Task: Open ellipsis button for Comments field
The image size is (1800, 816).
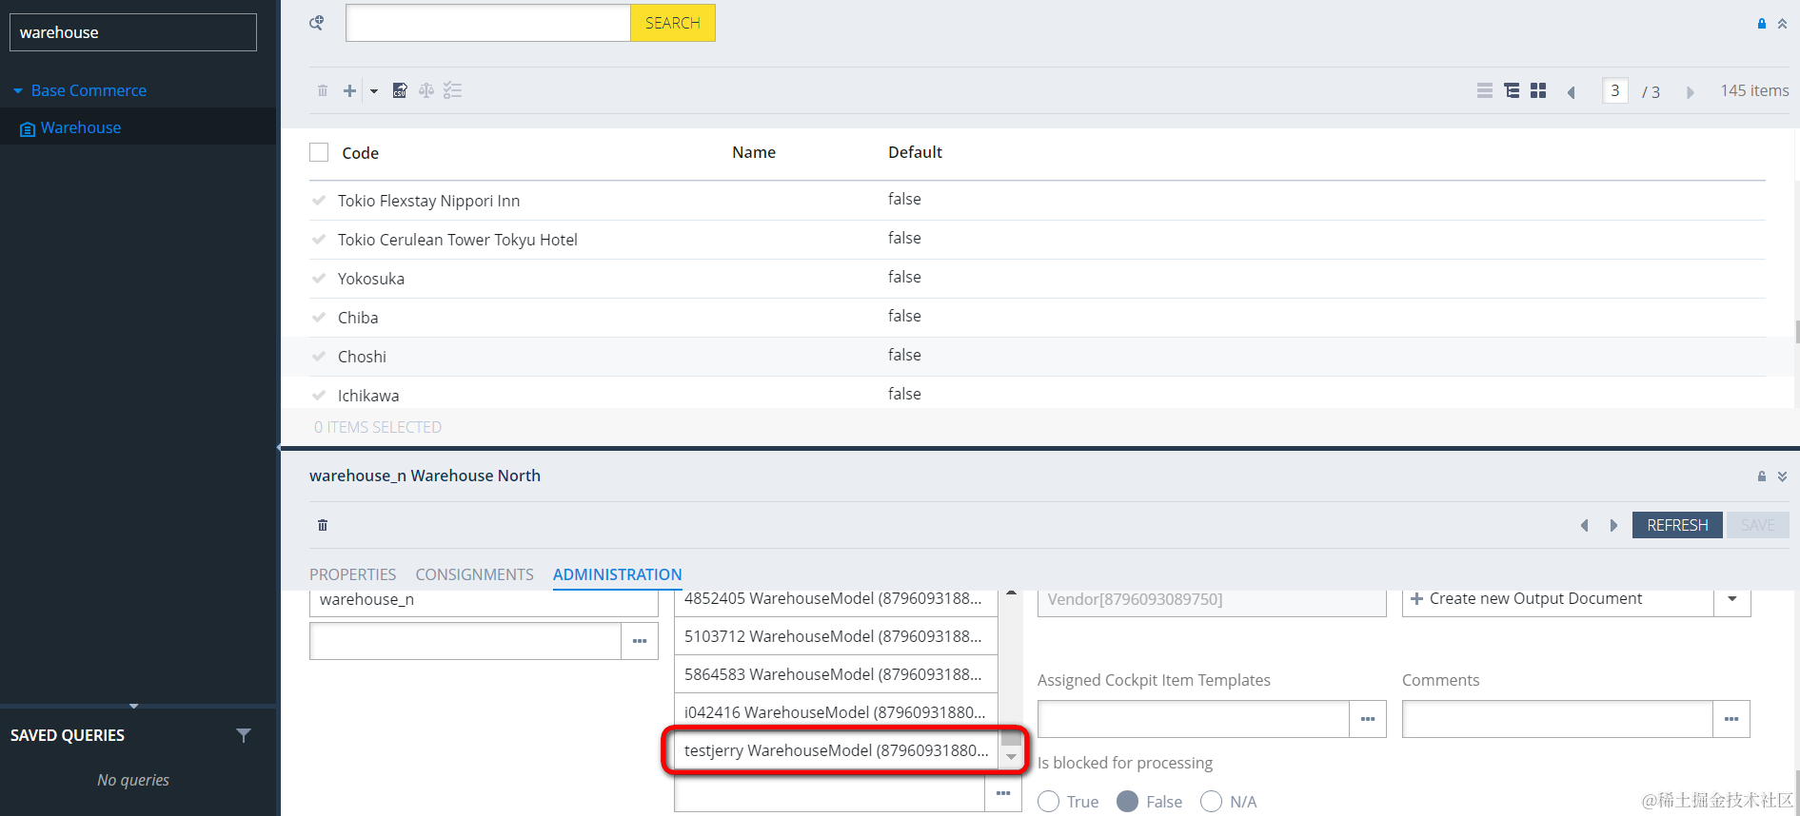Action: tap(1731, 719)
